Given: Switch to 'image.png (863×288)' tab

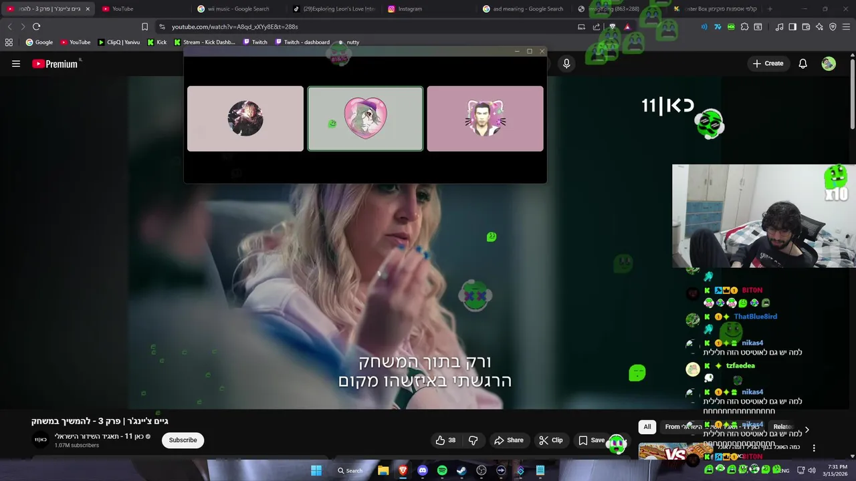Looking at the screenshot, I should (x=618, y=9).
